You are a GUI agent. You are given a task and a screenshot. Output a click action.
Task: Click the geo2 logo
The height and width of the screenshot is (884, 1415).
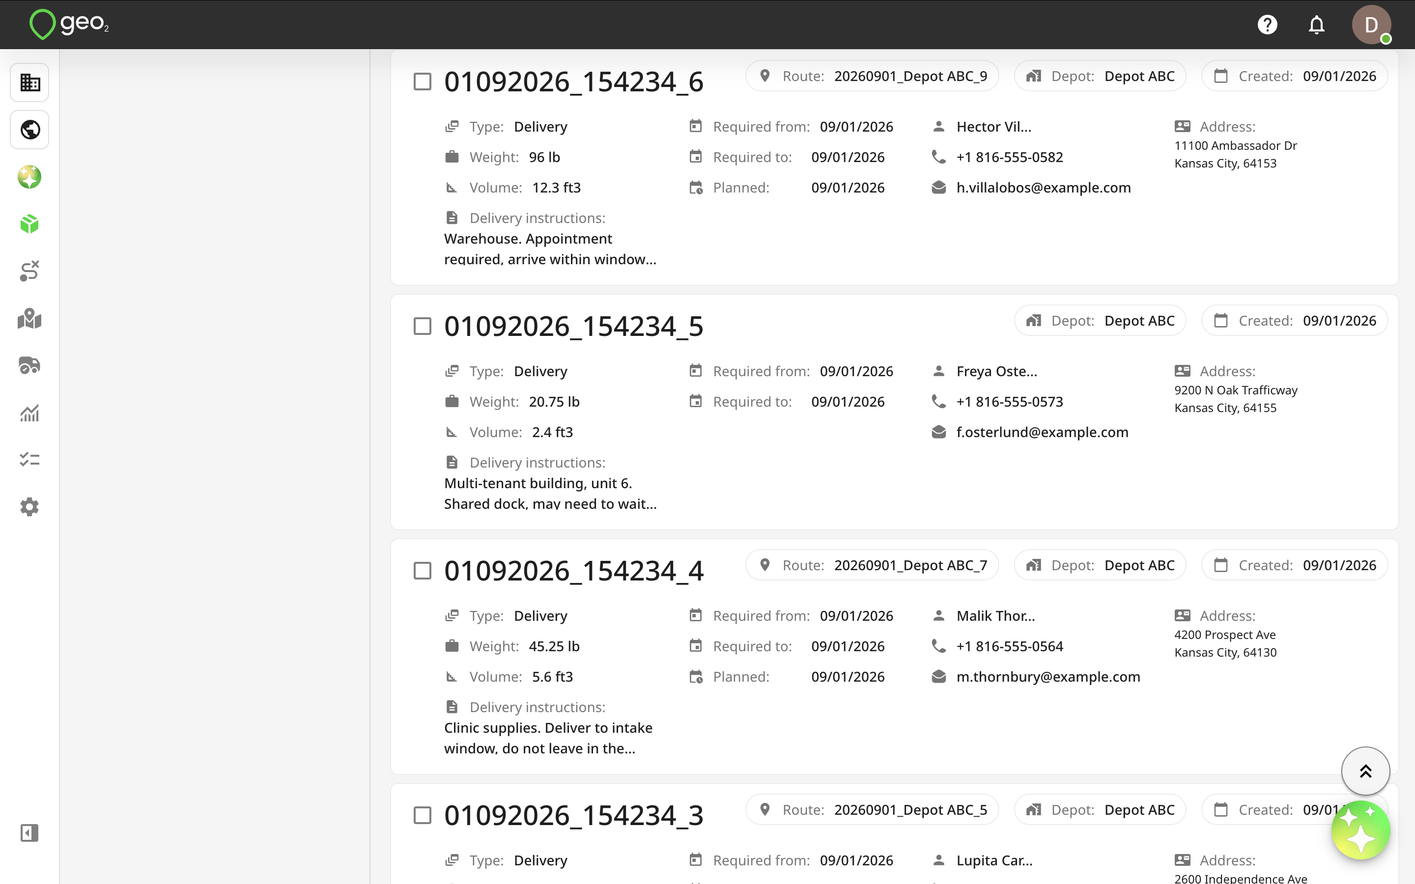click(x=69, y=25)
